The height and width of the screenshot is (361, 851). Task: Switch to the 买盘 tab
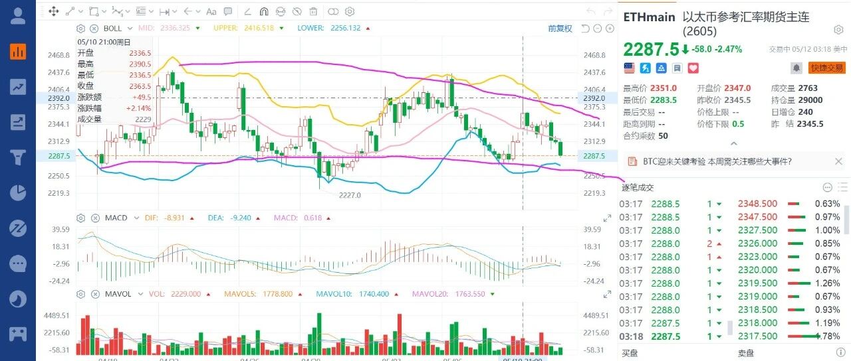[x=629, y=354]
